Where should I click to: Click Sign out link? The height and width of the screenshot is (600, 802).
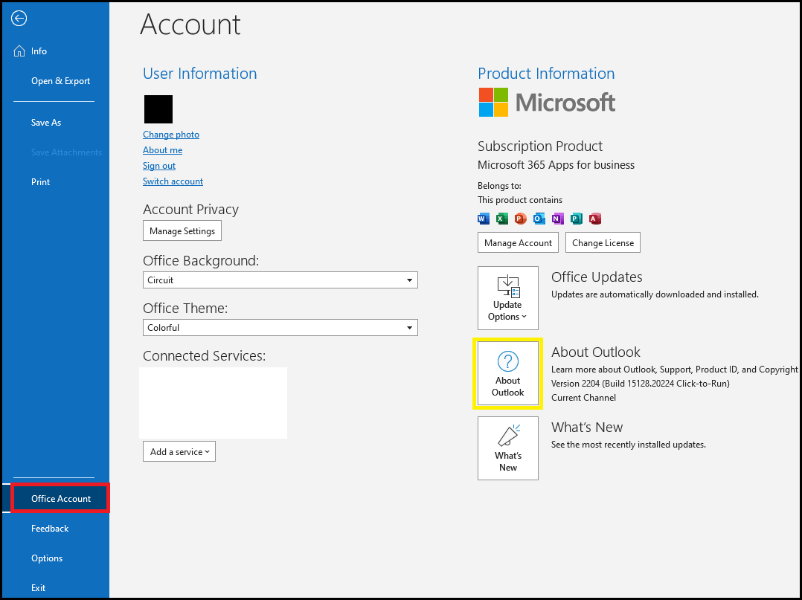click(159, 166)
